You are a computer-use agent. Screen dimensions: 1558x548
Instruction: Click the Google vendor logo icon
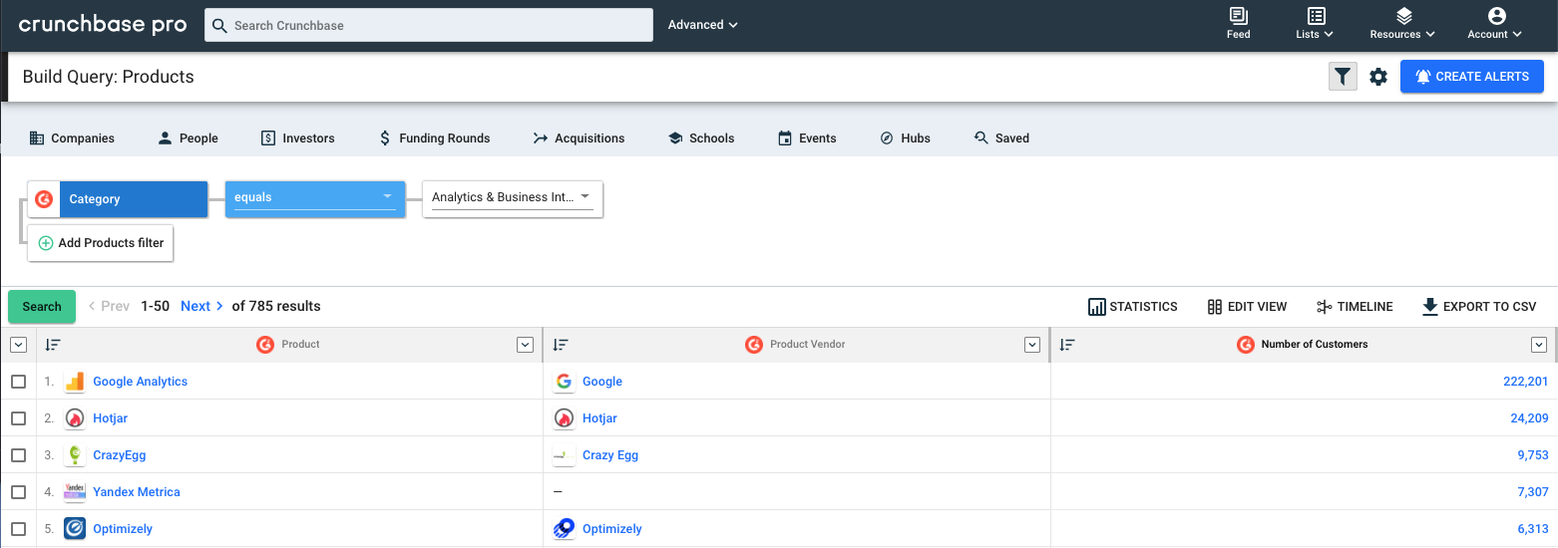click(565, 382)
